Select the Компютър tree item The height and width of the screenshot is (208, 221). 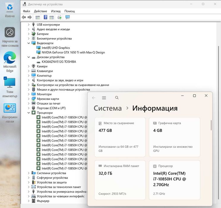point(44,75)
